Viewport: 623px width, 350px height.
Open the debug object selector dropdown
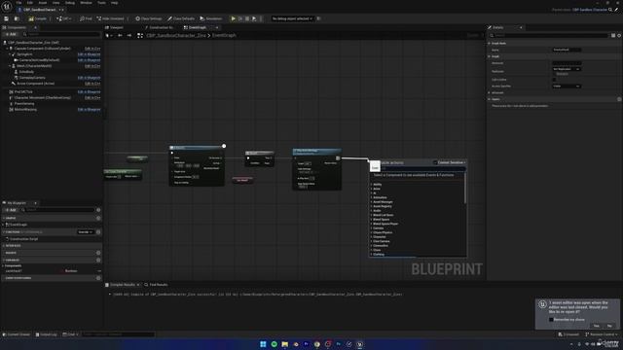tap(292, 18)
